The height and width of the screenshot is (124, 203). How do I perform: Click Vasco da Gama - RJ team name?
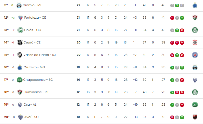[39, 55]
